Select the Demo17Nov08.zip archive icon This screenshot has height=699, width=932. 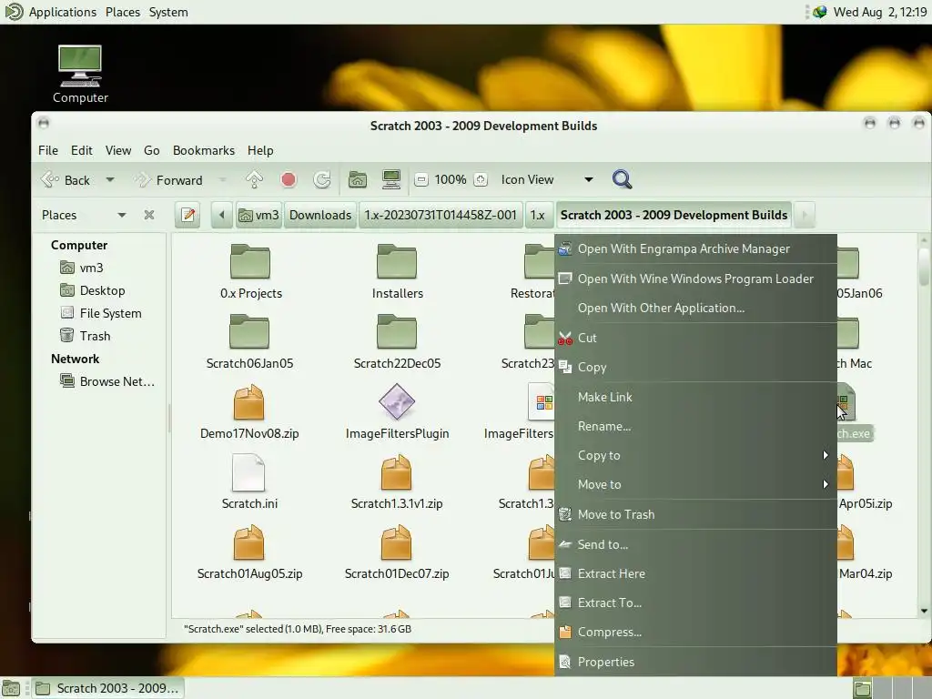click(249, 402)
